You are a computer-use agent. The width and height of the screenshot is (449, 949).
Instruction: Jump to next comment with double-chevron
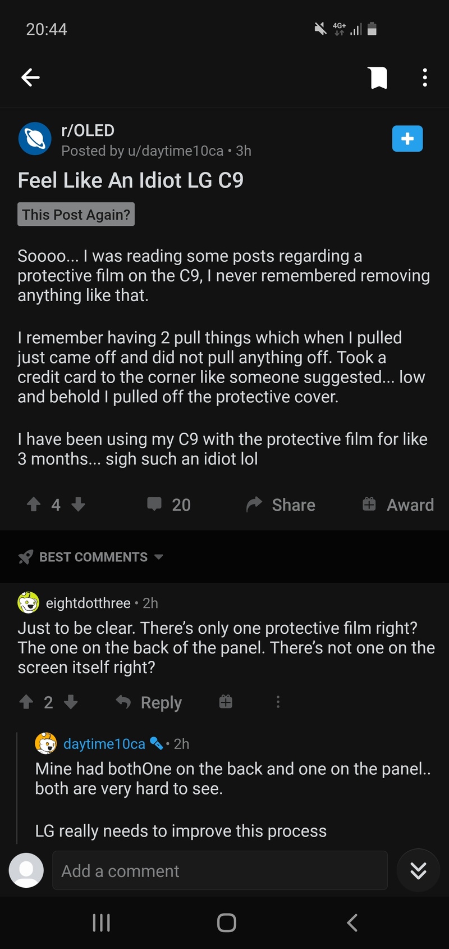click(418, 870)
